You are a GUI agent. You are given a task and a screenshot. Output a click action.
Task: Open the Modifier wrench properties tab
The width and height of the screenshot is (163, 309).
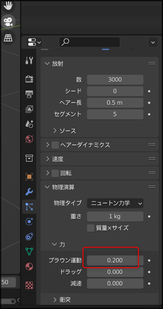[x=29, y=191]
